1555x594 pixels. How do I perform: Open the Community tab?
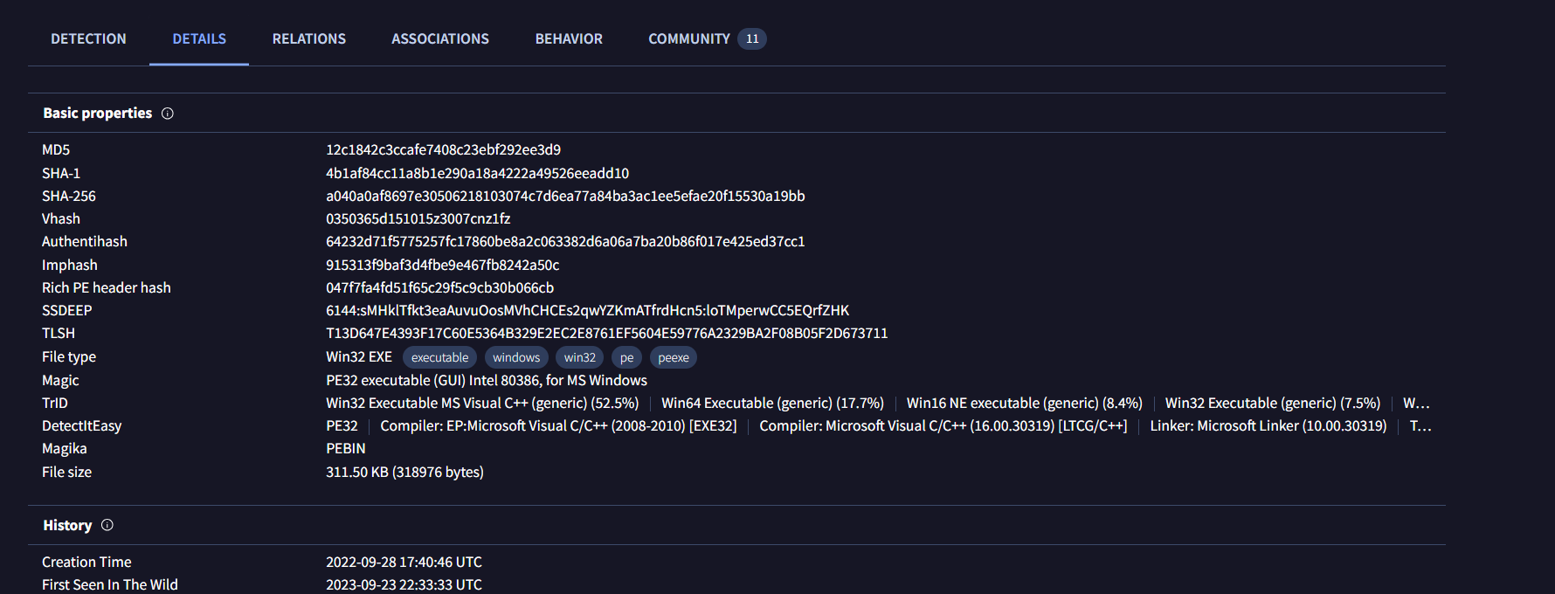click(x=688, y=39)
